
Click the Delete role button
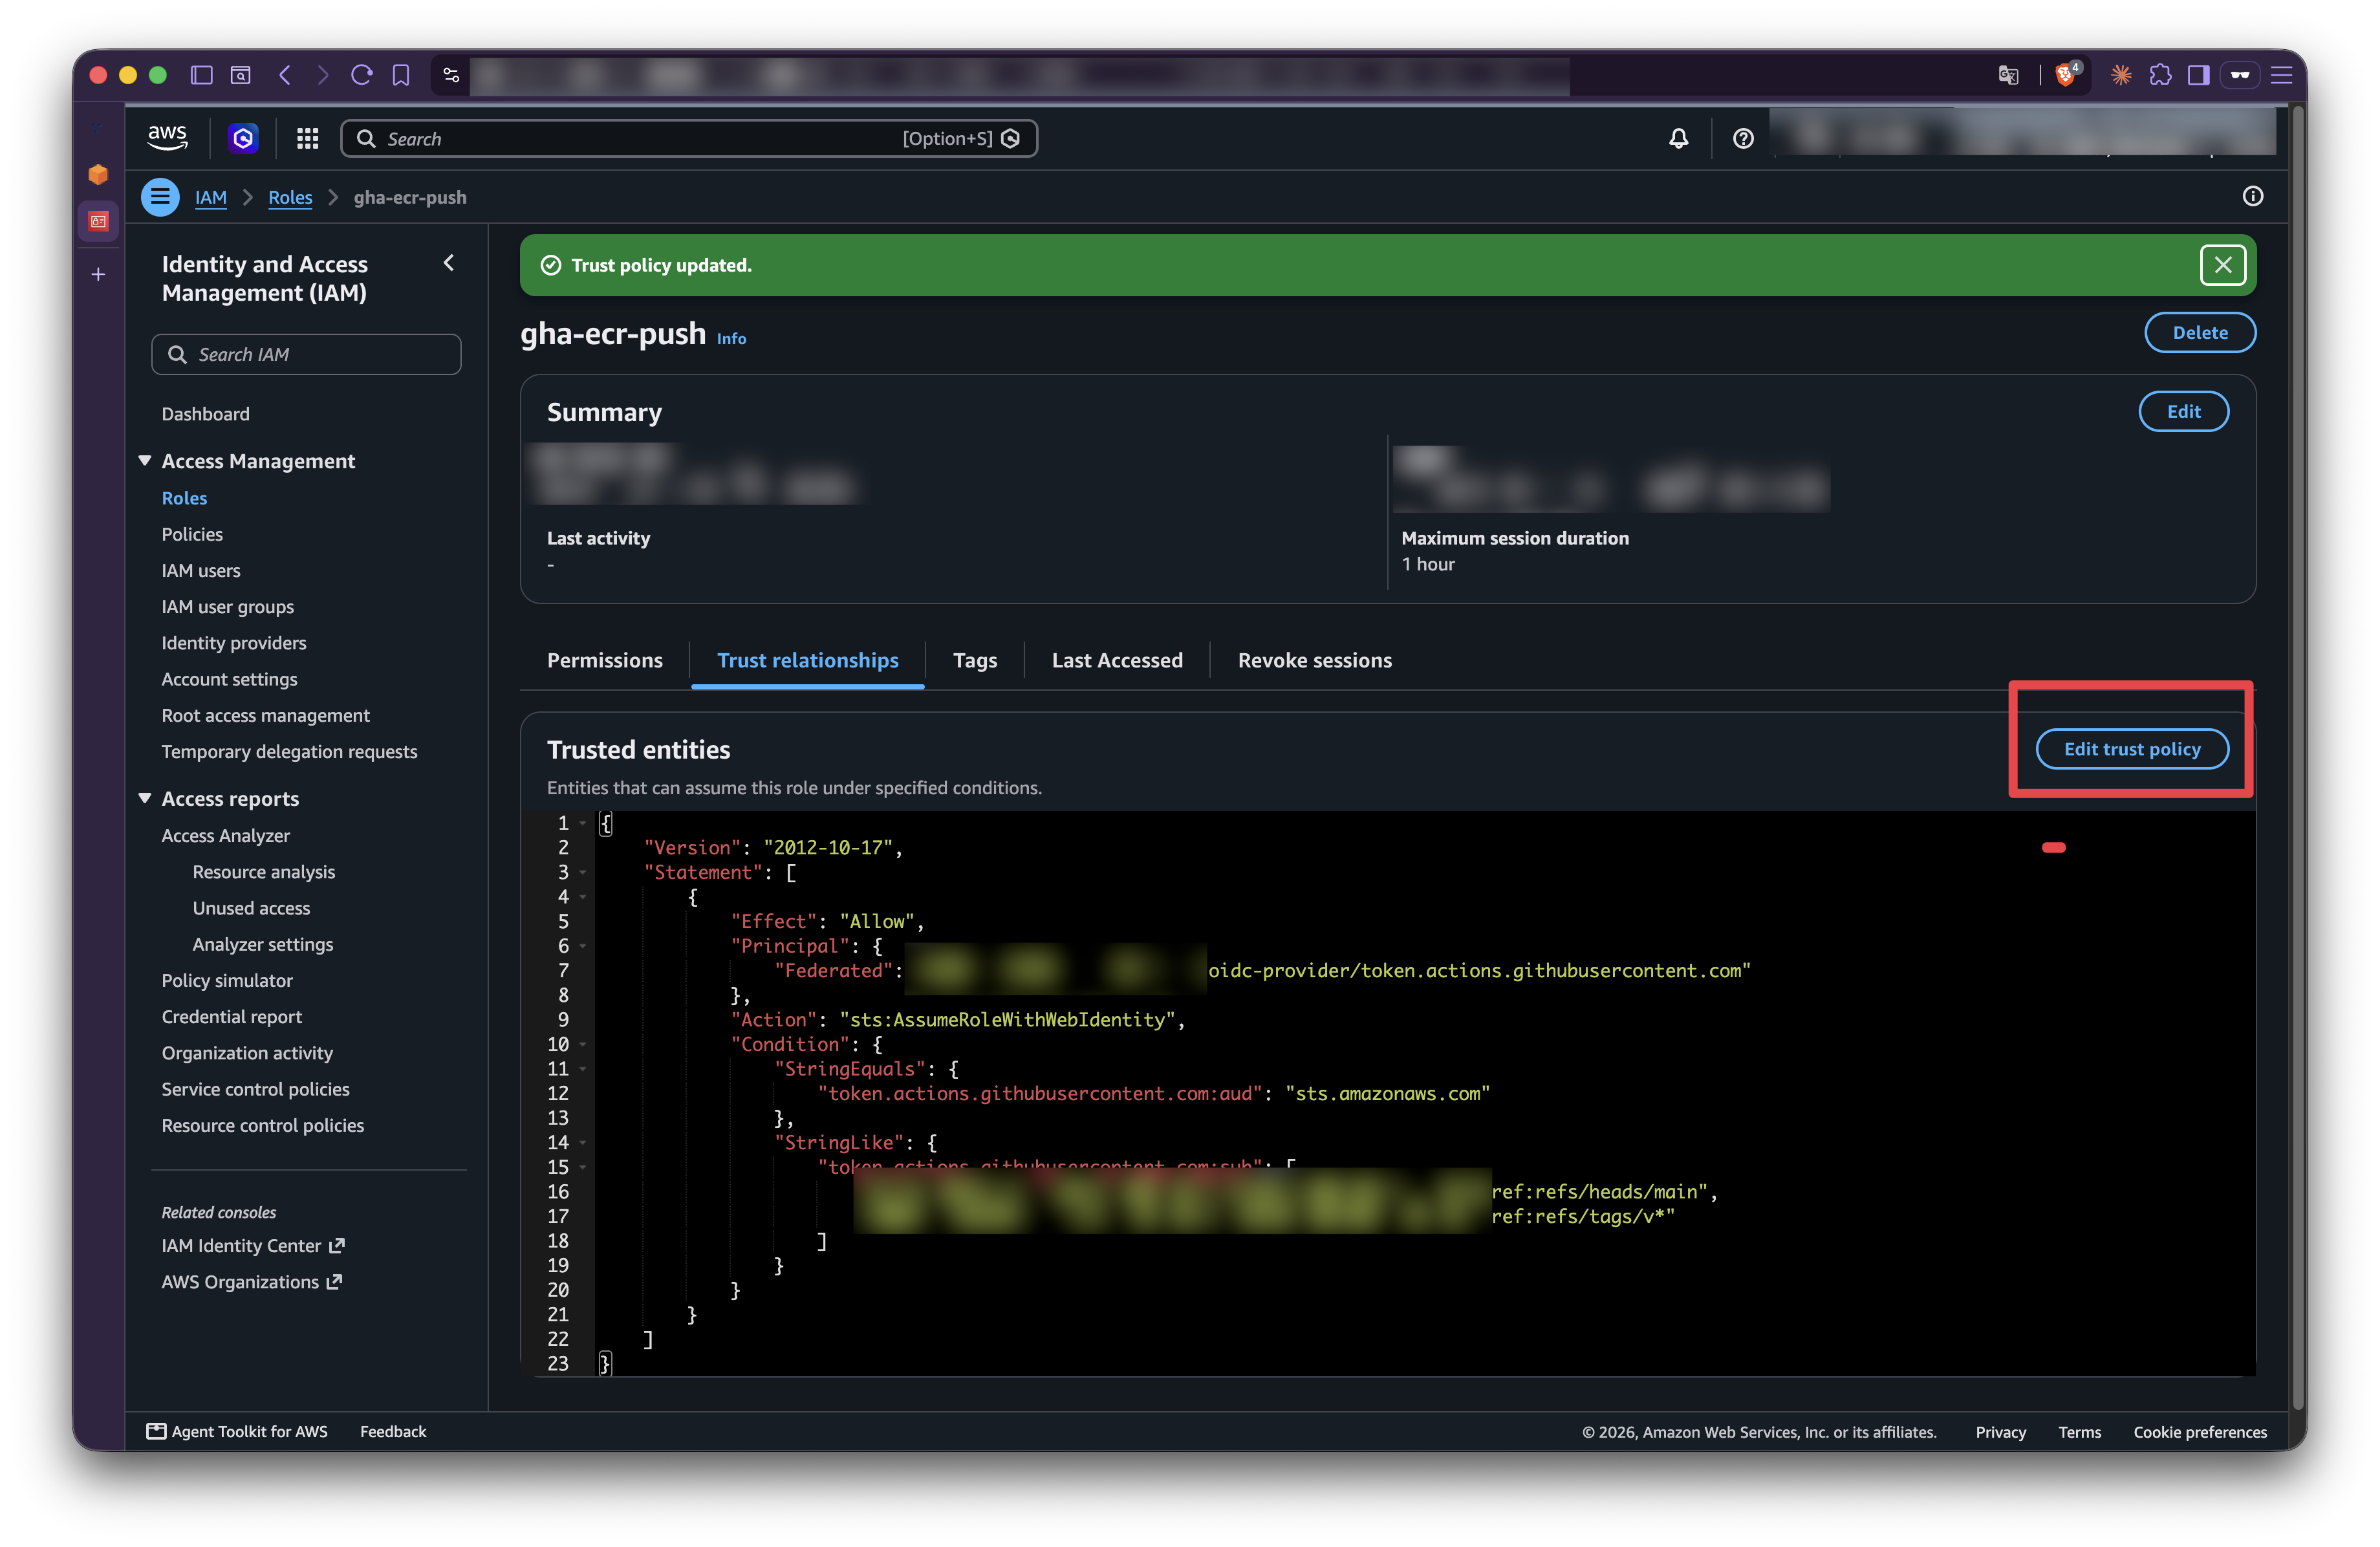[2200, 332]
